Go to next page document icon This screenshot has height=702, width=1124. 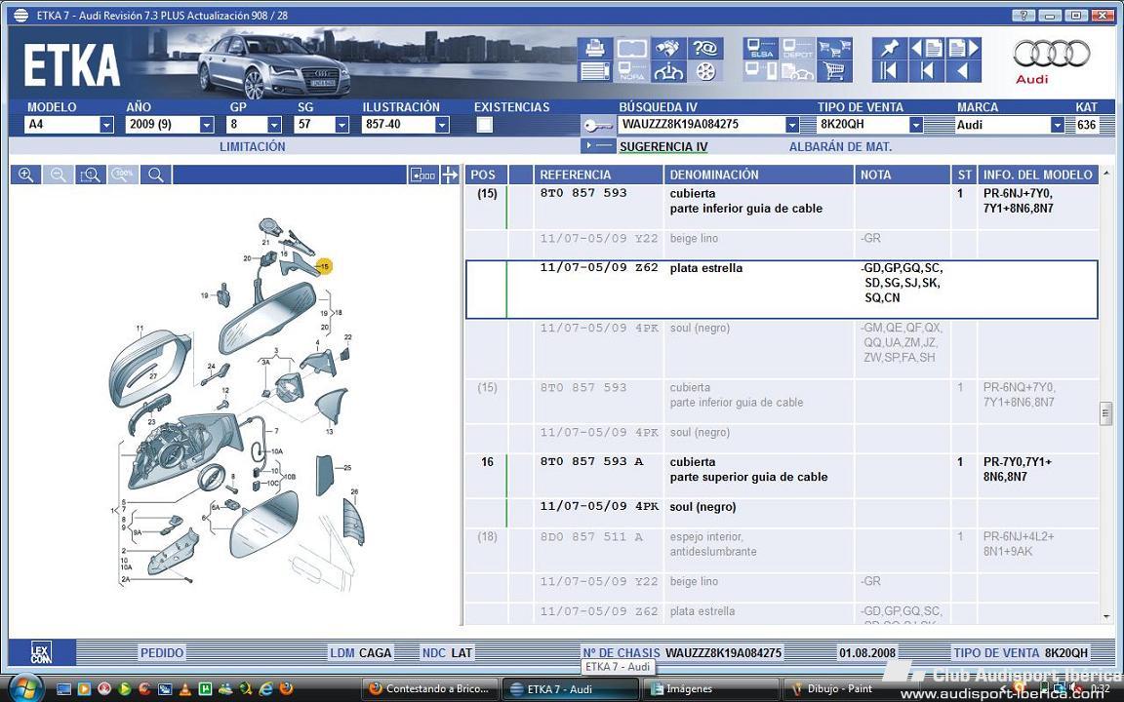coord(963,49)
